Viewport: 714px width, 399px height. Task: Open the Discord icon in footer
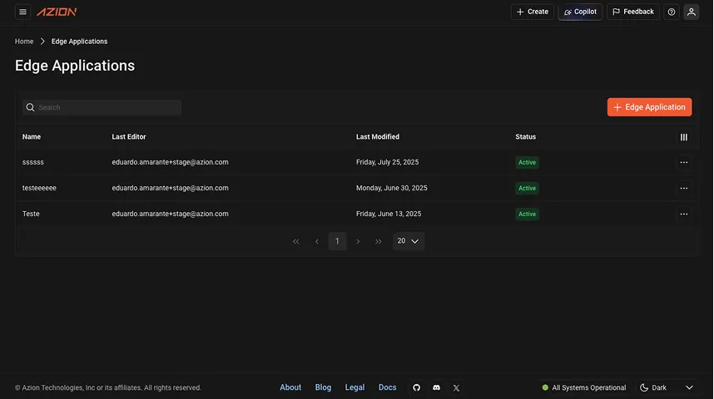pos(437,387)
